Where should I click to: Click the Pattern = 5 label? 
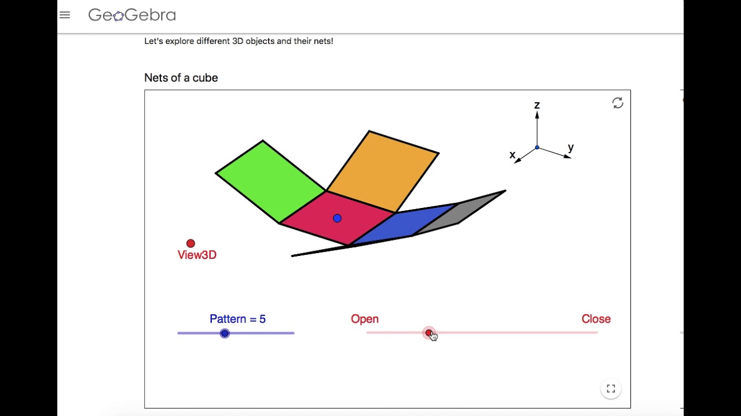coord(237,319)
